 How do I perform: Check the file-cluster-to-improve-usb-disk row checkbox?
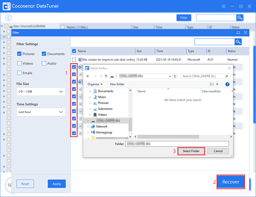tap(74, 60)
